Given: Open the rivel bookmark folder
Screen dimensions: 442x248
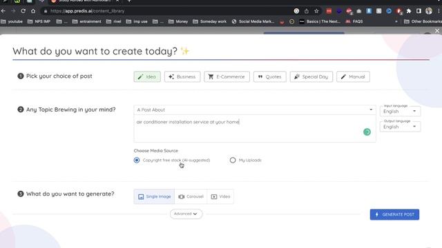Looking at the screenshot, I should tap(113, 21).
